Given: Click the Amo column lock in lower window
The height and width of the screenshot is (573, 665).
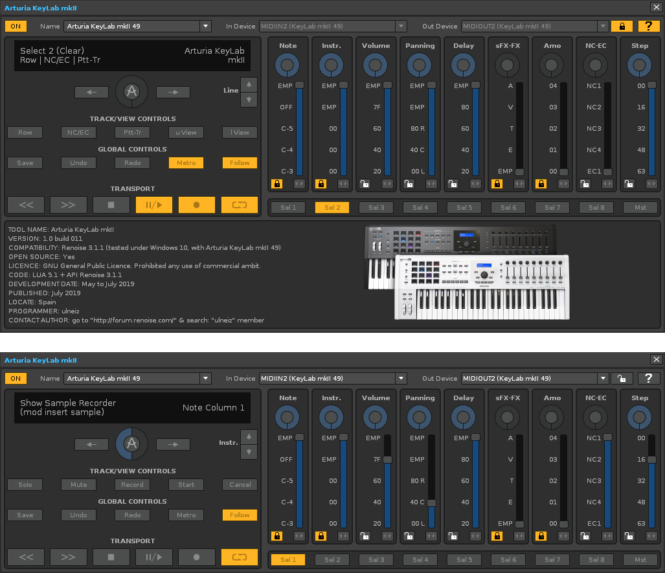Looking at the screenshot, I should coord(541,536).
